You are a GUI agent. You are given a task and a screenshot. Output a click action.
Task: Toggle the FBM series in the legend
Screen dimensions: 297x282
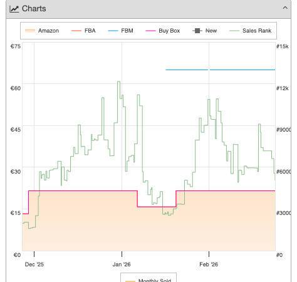pyautogui.click(x=120, y=31)
